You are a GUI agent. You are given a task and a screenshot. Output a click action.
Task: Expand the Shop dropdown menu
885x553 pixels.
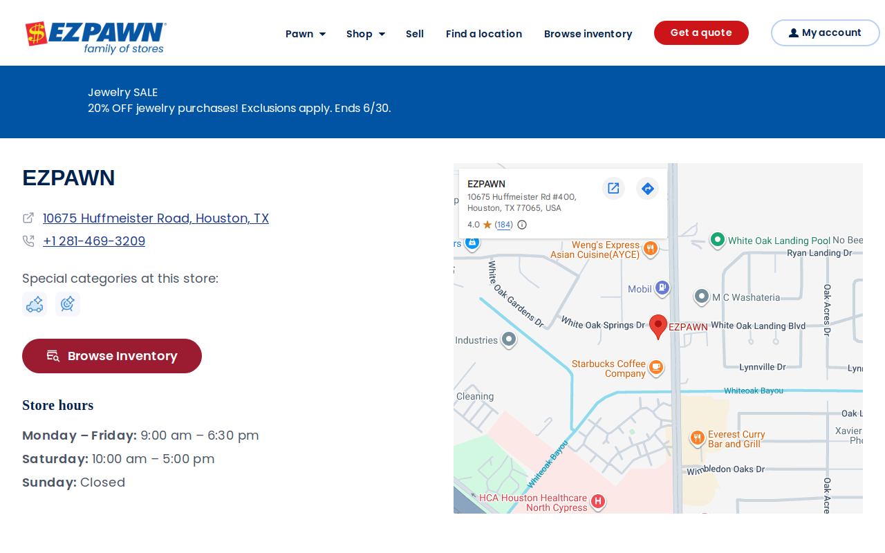(366, 34)
